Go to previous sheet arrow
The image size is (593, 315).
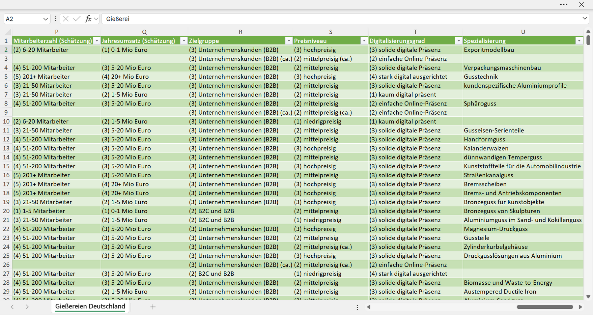pyautogui.click(x=12, y=307)
